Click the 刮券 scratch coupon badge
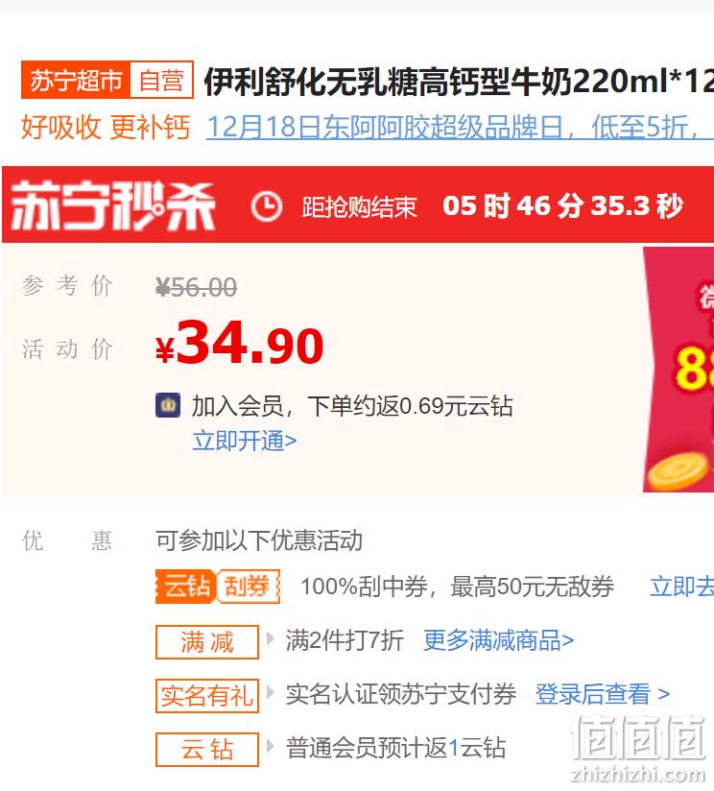714x791 pixels. (249, 587)
